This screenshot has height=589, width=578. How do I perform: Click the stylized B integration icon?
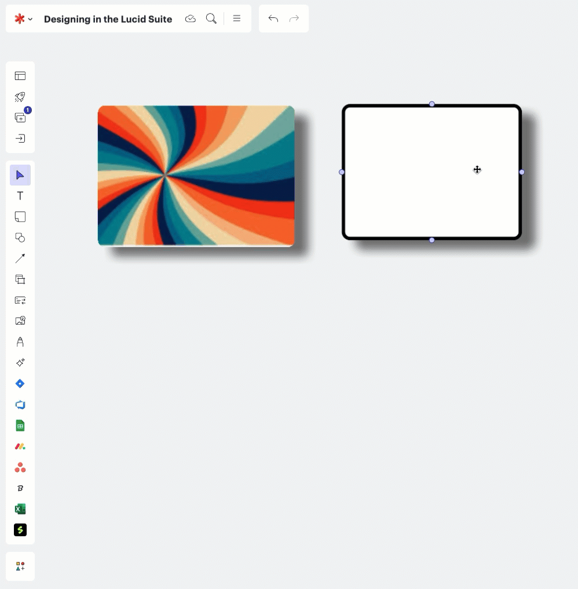[x=20, y=488]
